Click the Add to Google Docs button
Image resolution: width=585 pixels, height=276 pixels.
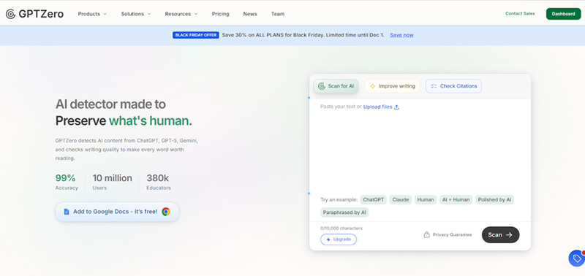tap(117, 212)
